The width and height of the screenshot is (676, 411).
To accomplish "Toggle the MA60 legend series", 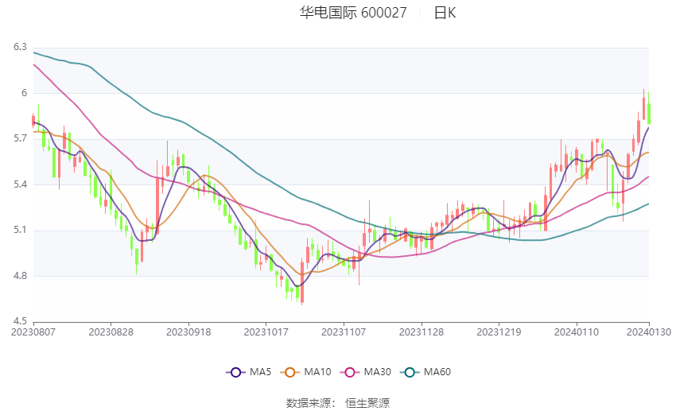I will click(425, 372).
